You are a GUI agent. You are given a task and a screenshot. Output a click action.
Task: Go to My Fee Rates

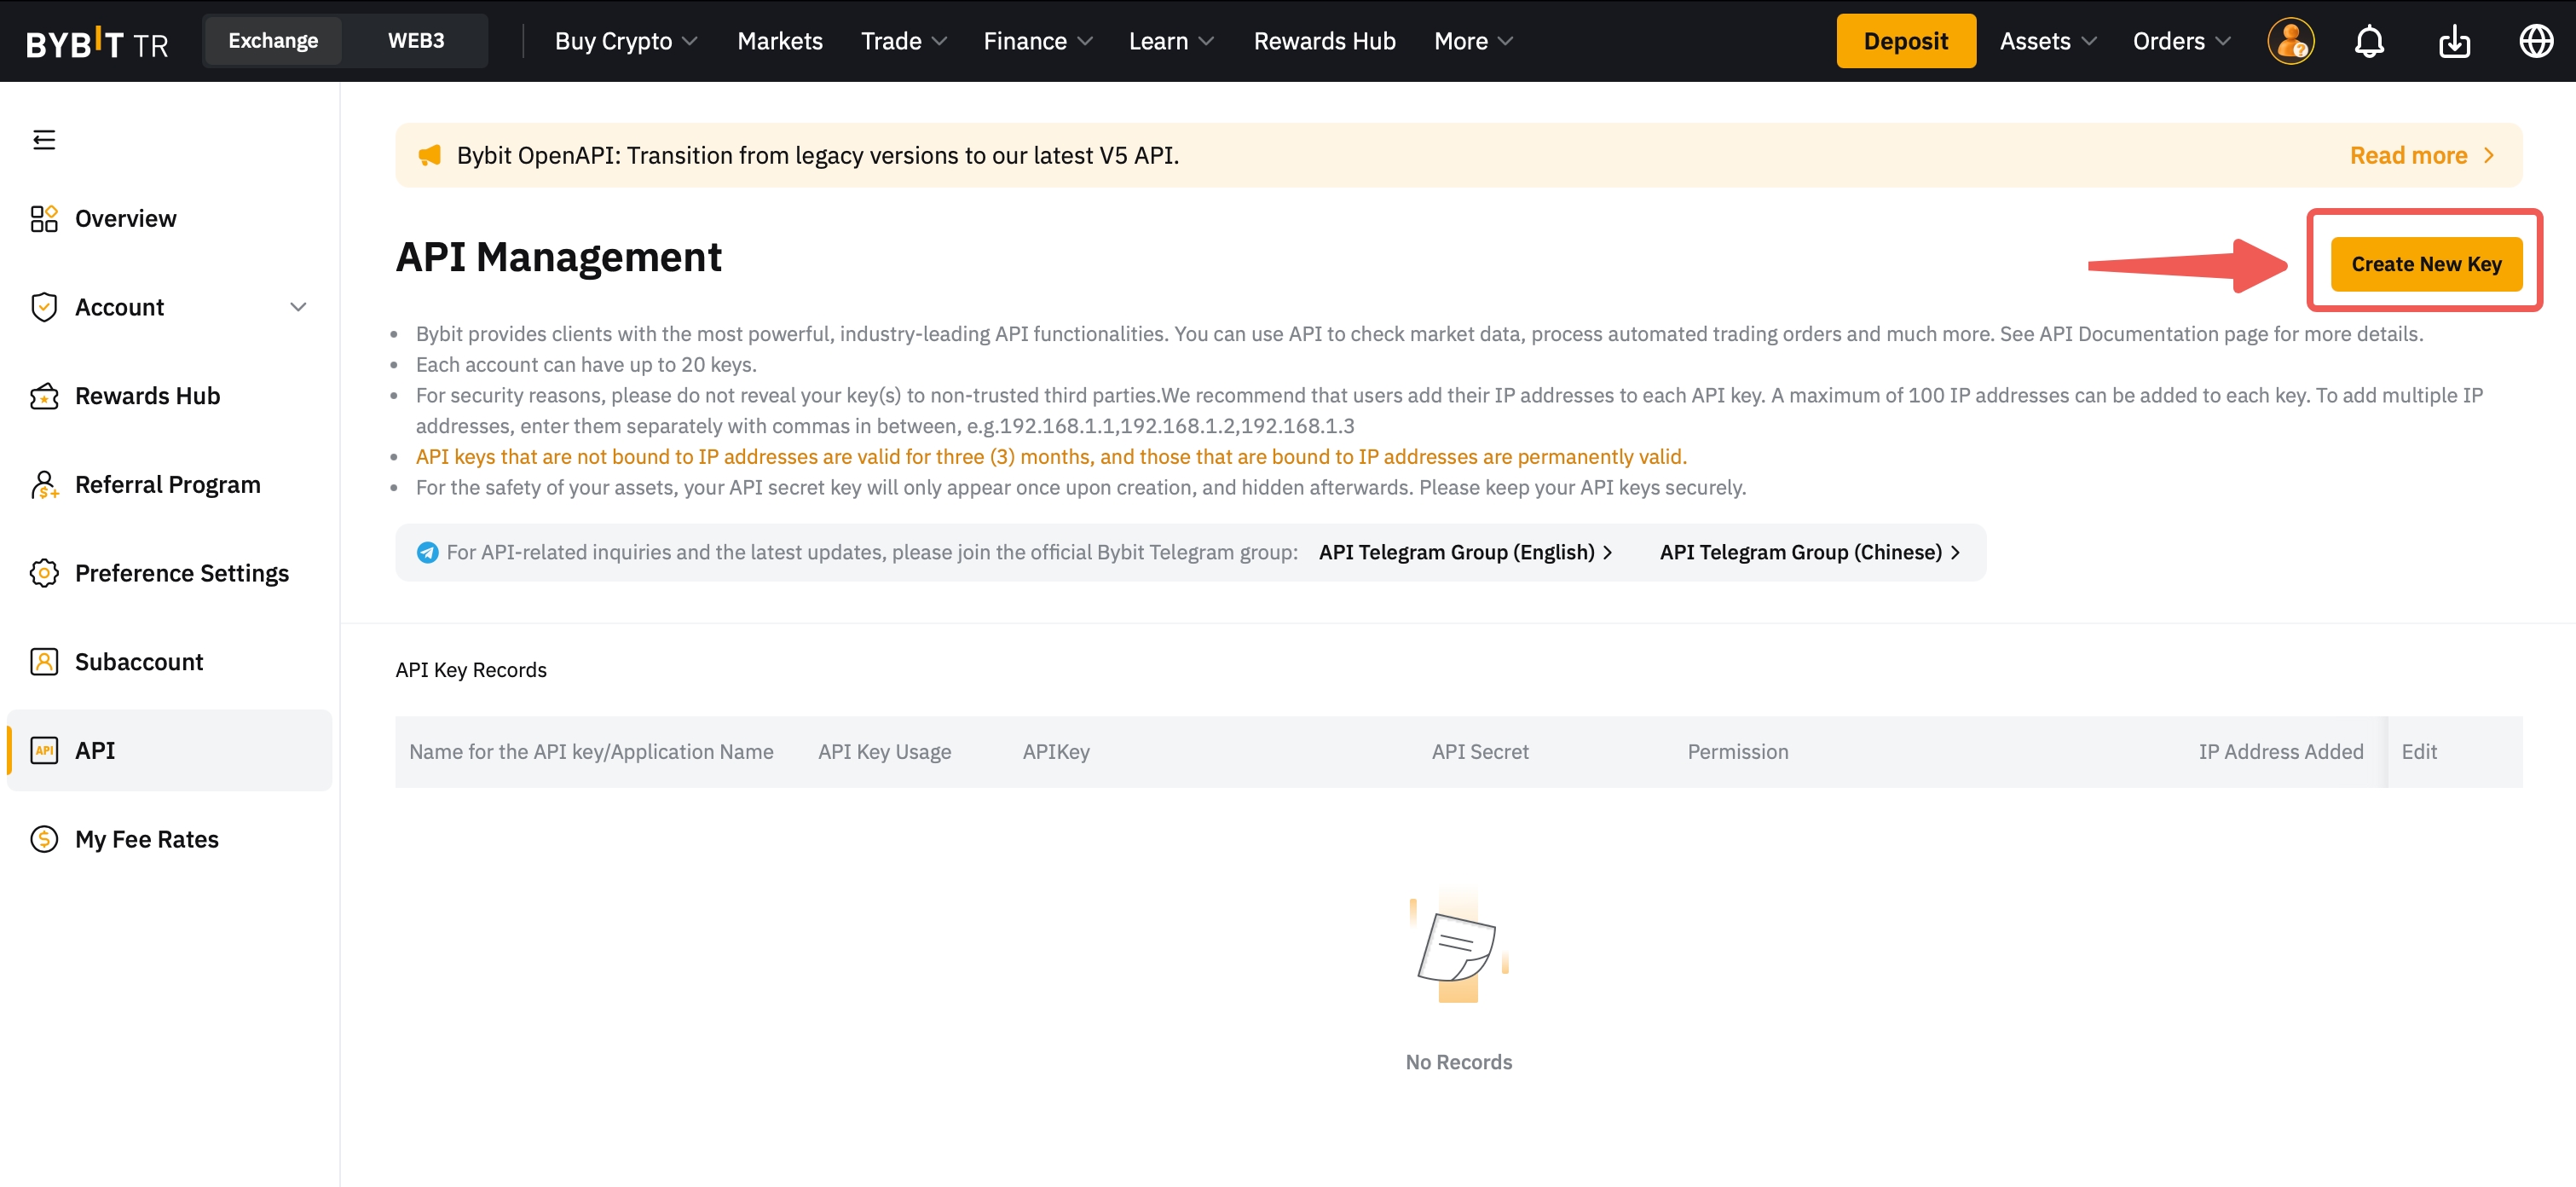pyautogui.click(x=146, y=839)
